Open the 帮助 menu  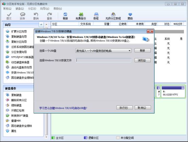pos(58,8)
